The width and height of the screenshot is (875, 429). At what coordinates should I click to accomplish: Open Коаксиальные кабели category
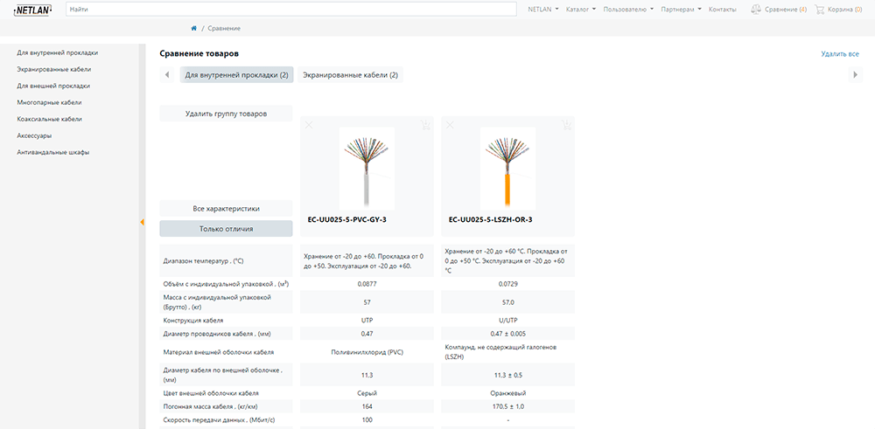[x=50, y=119]
